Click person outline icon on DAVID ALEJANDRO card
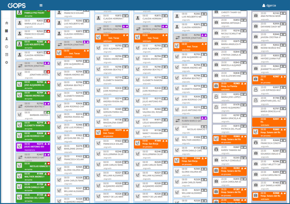290x204 pixels. point(216,107)
